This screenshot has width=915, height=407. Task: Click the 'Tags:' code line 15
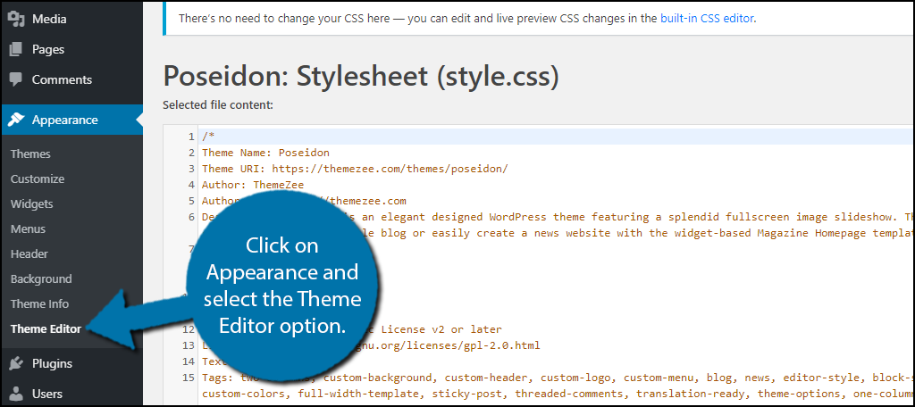(x=558, y=378)
